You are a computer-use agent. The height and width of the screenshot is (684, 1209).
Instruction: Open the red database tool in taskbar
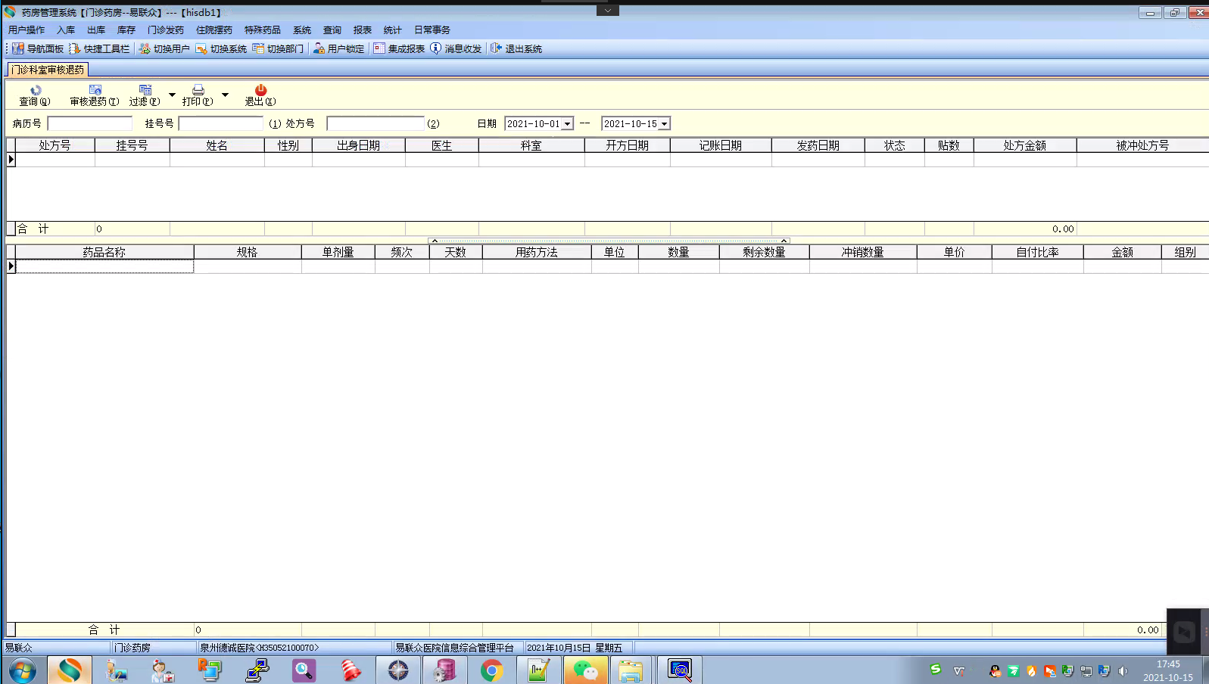[444, 670]
